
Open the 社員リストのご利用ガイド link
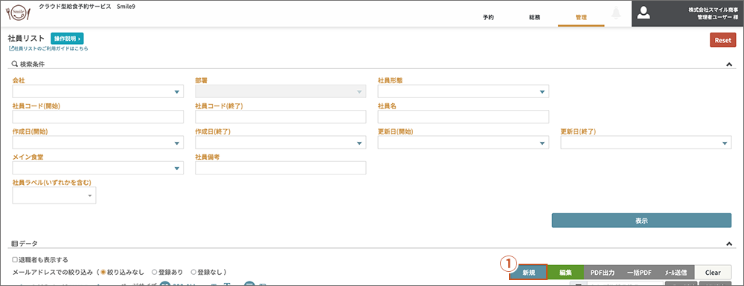tap(48, 48)
